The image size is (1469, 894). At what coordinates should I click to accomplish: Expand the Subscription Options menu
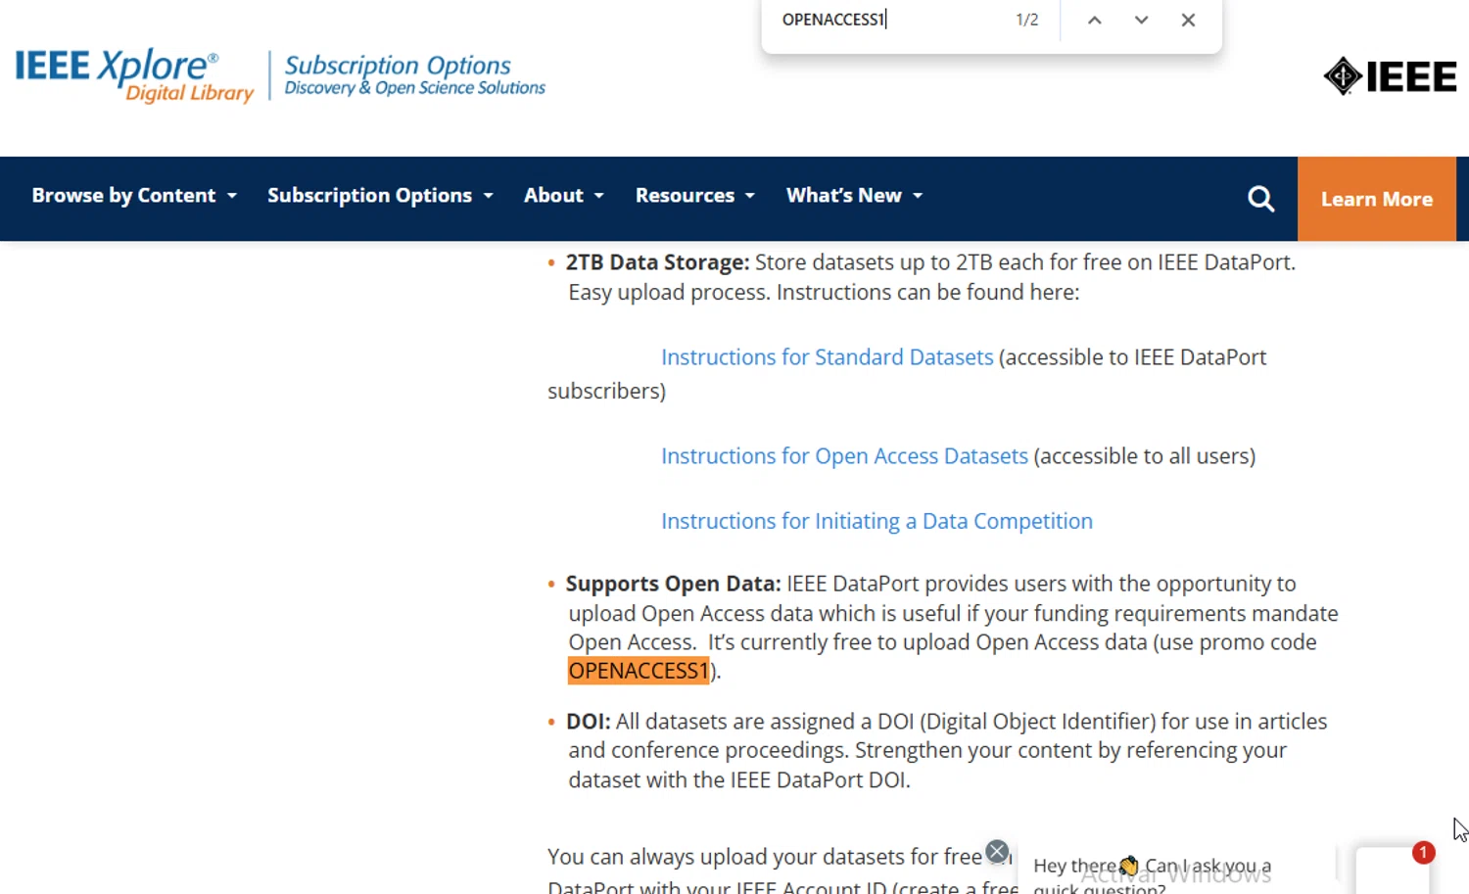point(380,196)
